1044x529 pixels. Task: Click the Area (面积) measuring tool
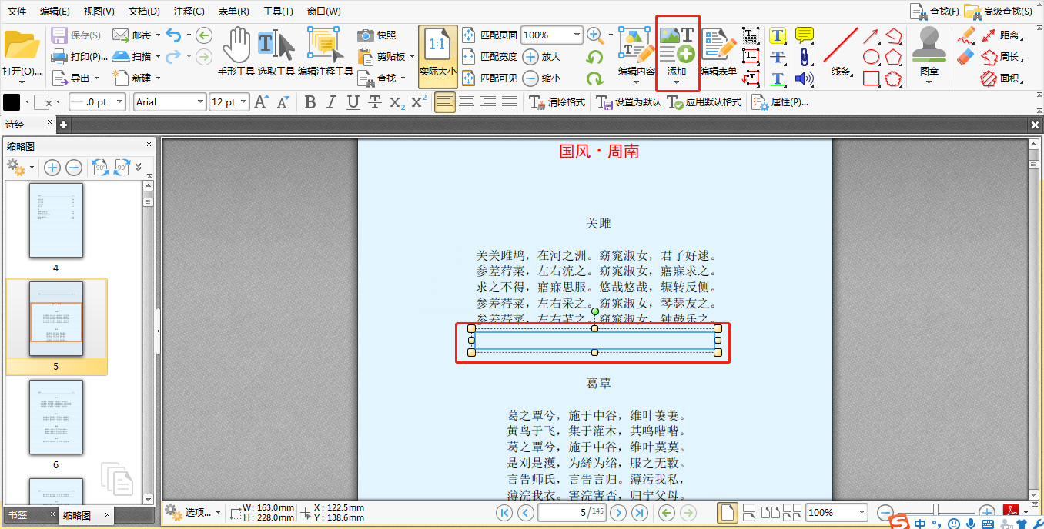click(x=1002, y=78)
